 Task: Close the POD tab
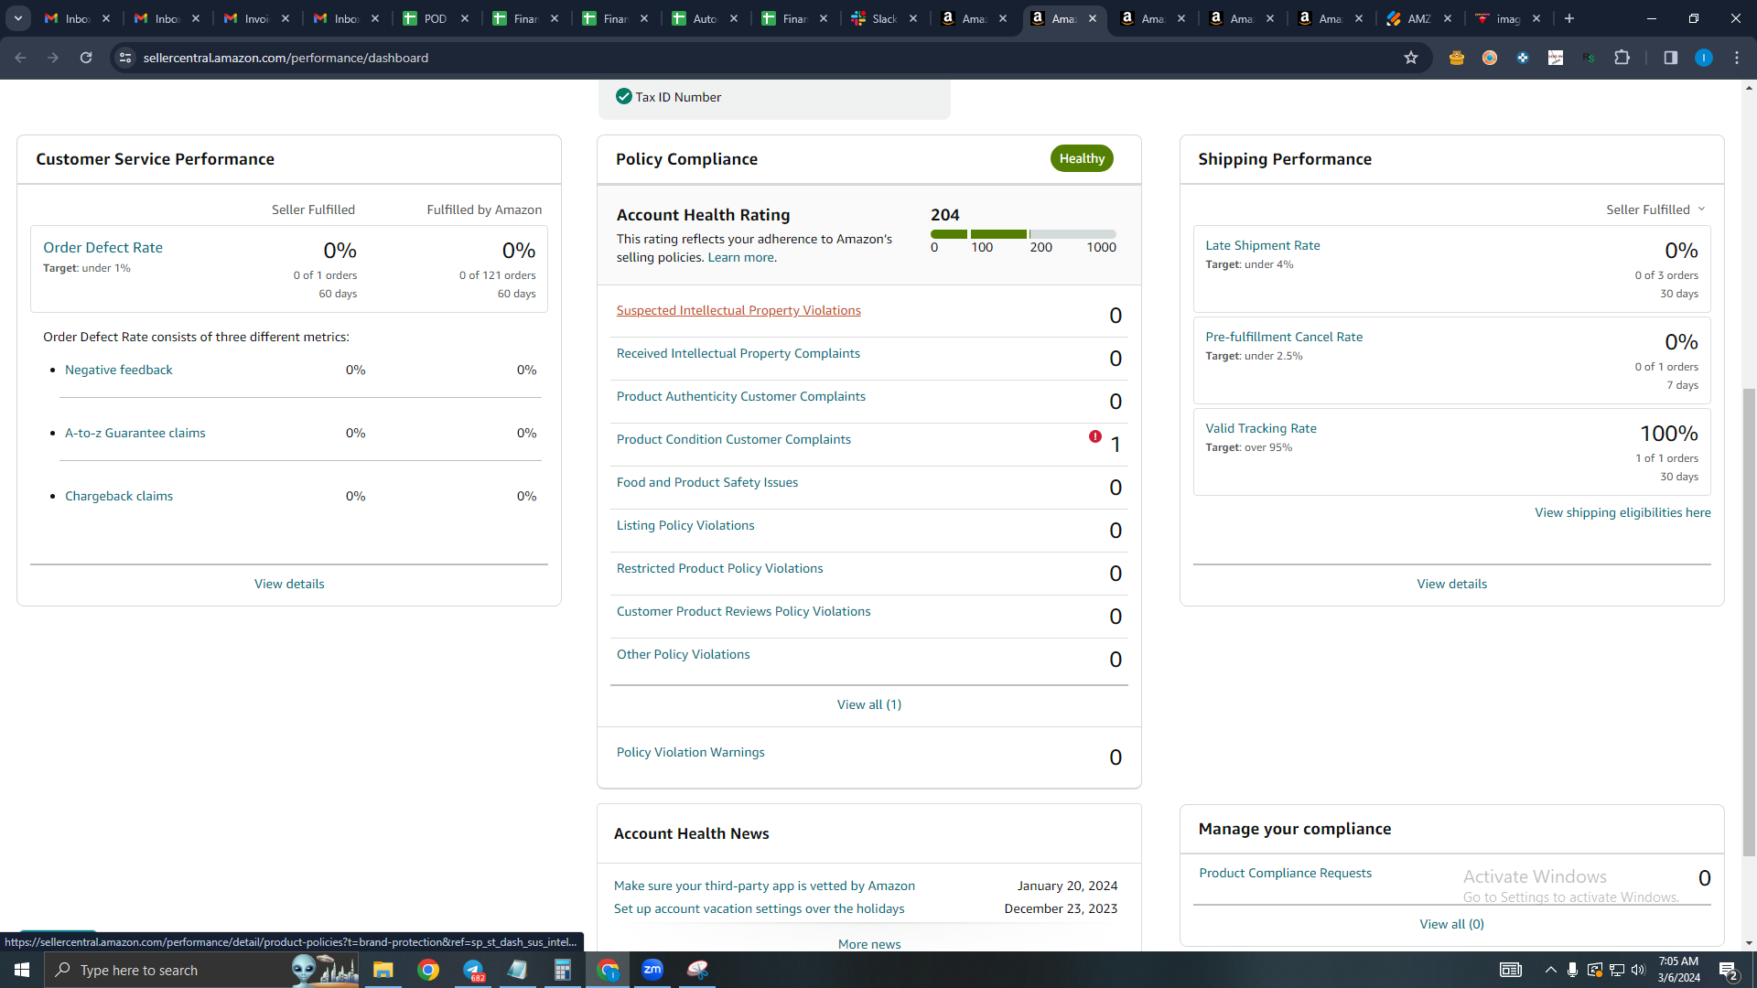465,18
